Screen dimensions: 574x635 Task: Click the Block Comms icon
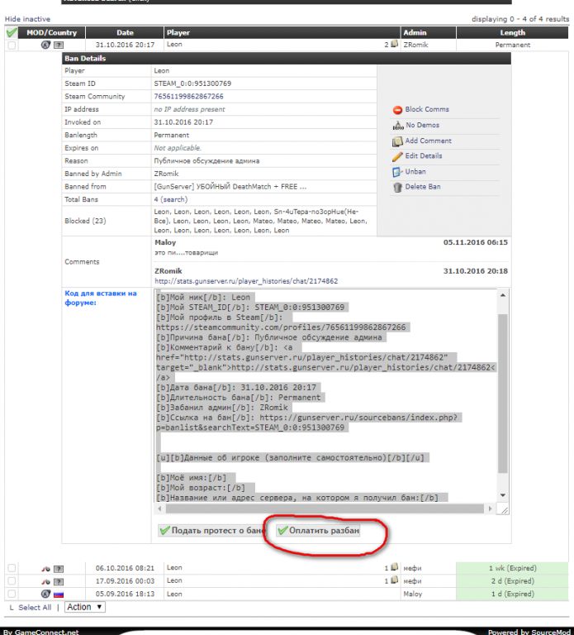coord(397,110)
